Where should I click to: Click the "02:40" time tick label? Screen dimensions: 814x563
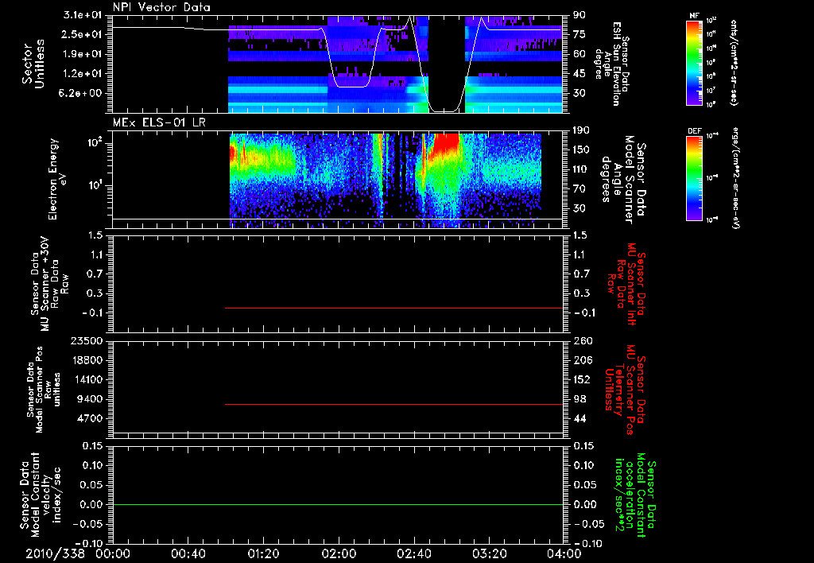(413, 553)
